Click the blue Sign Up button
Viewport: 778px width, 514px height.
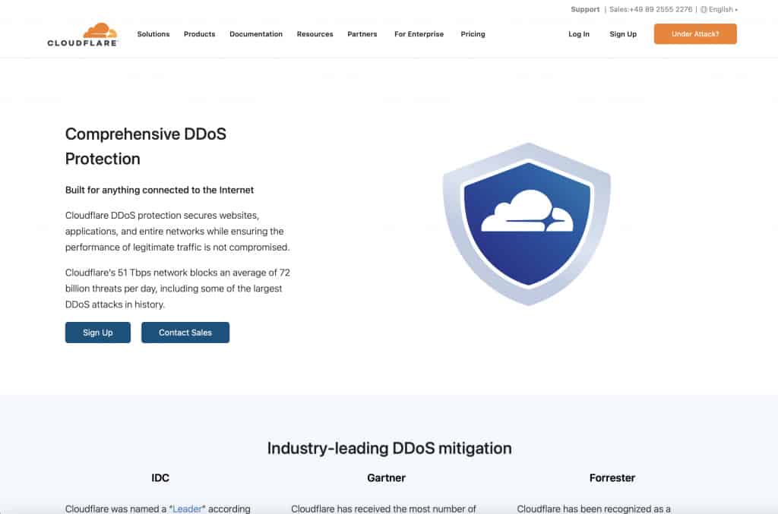[x=97, y=332]
